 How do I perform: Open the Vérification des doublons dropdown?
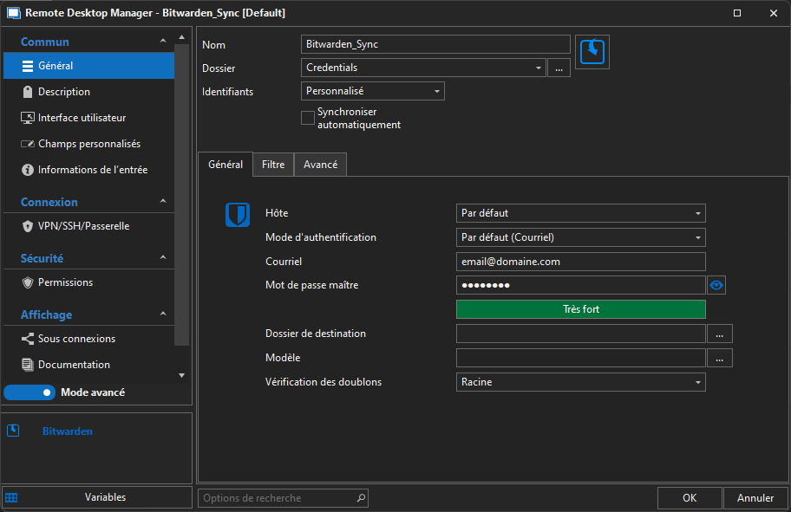pos(580,382)
